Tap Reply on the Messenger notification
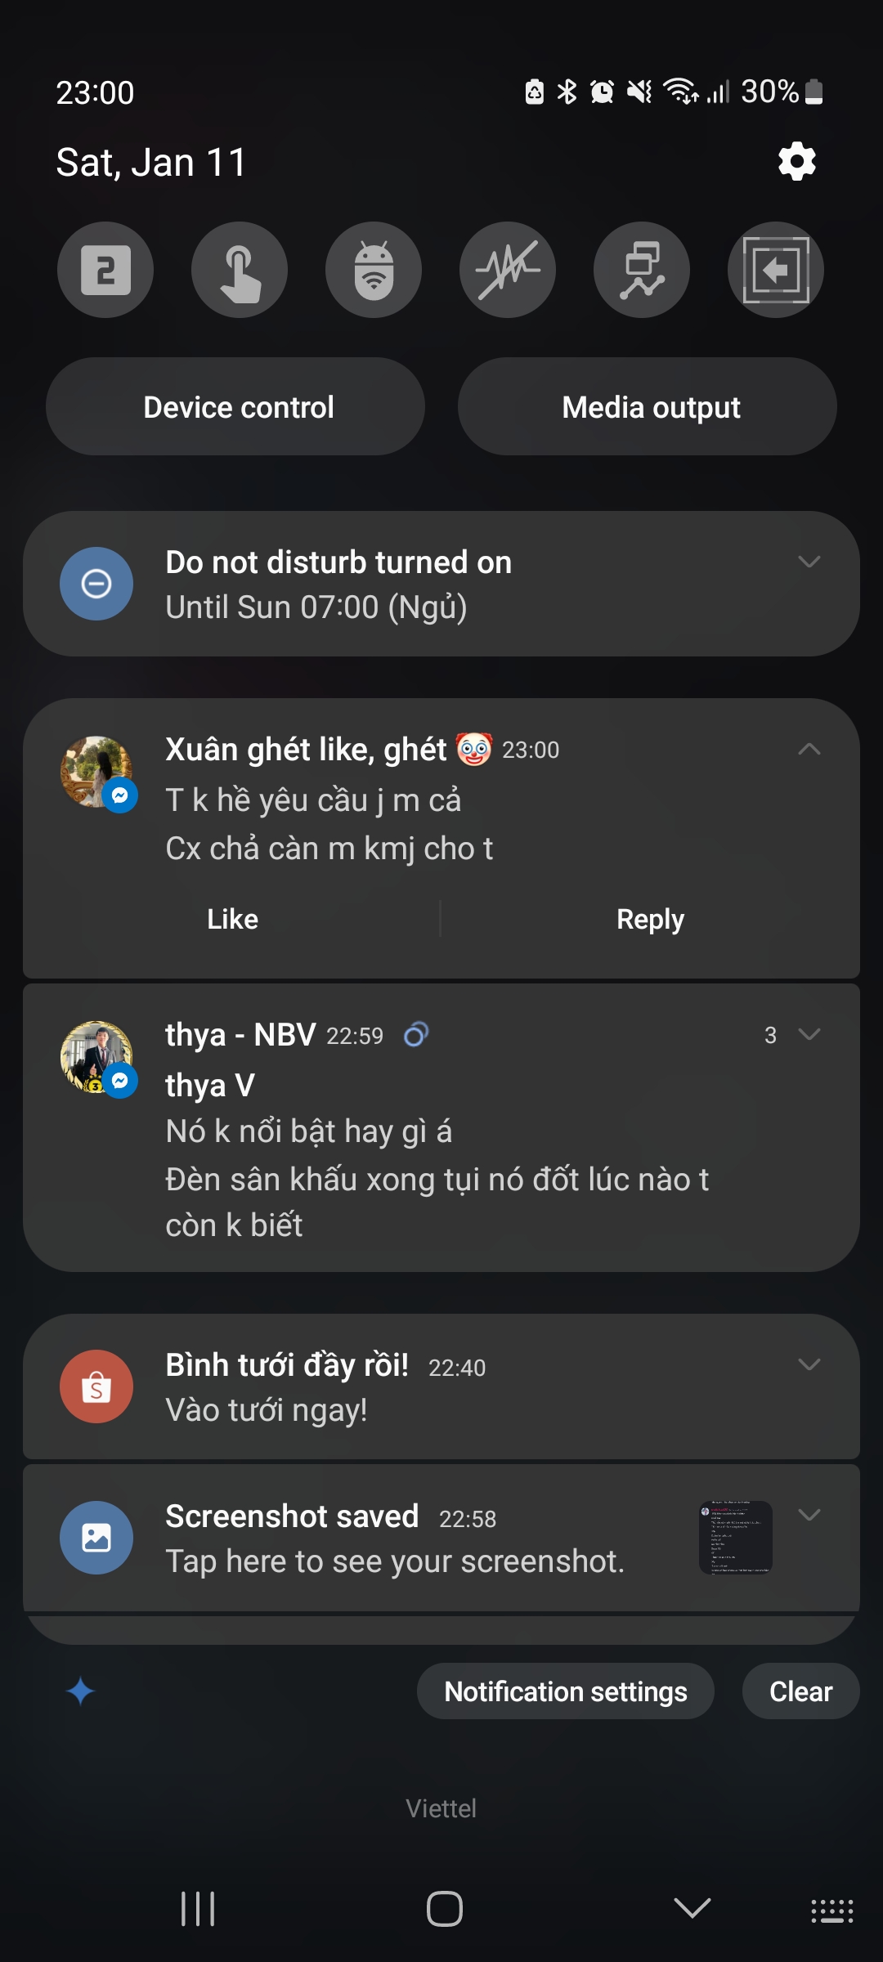The height and width of the screenshot is (1962, 883). coord(650,919)
